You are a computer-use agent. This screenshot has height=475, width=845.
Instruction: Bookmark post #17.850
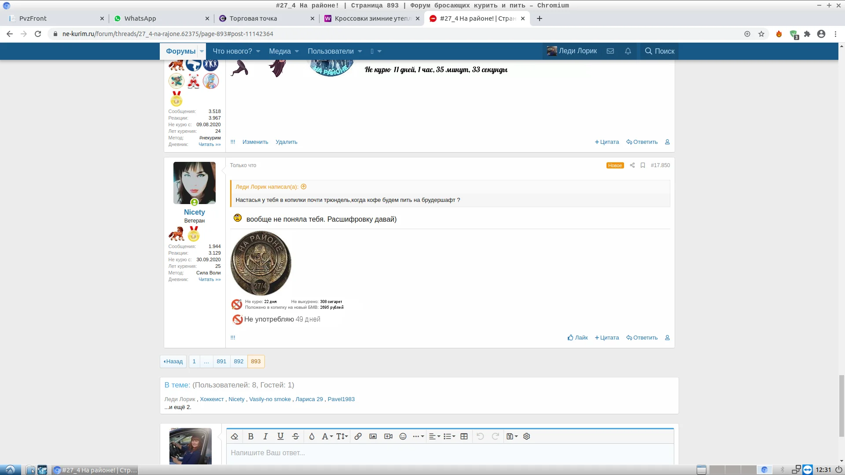pos(643,165)
